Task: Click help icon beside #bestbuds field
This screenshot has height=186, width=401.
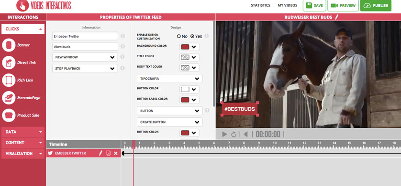Action: click(123, 47)
